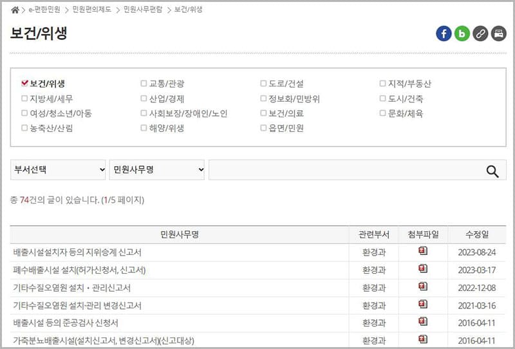Uncheck the 보건/위생 checkbox
This screenshot has width=515, height=349.
[24, 83]
